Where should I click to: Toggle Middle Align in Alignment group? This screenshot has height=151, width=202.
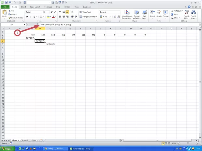point(64,12)
